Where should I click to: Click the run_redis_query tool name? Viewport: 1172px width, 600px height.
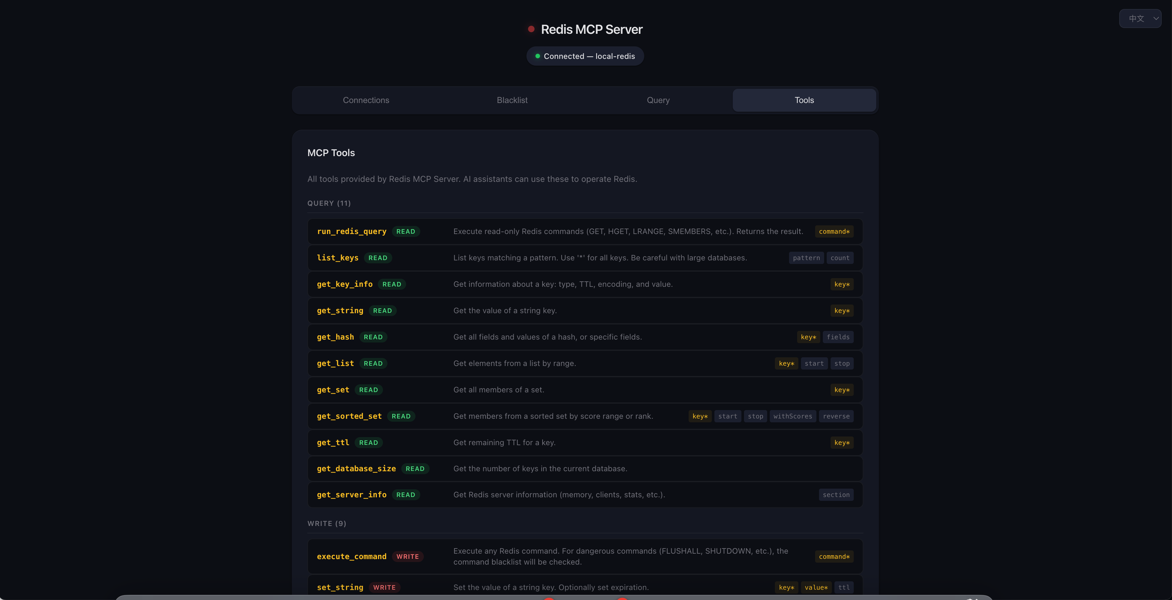pyautogui.click(x=352, y=231)
